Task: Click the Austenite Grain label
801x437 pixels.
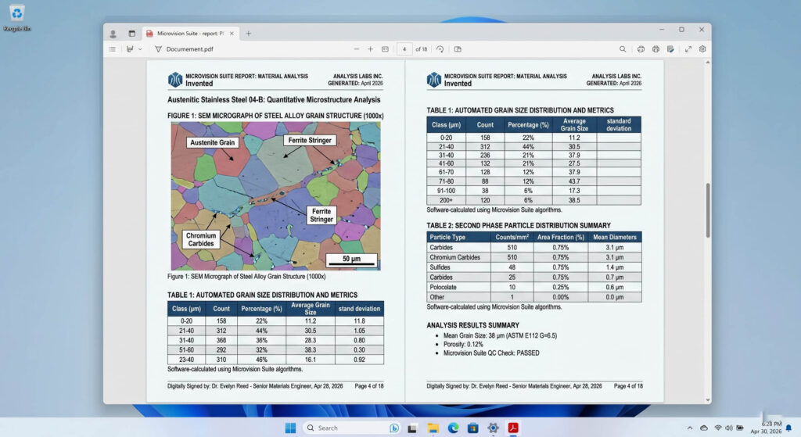Action: 213,142
